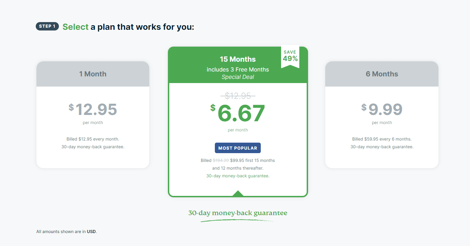Screen dimensions: 470x246
Task: Choose the $12.95 per month price
Action: pos(93,109)
